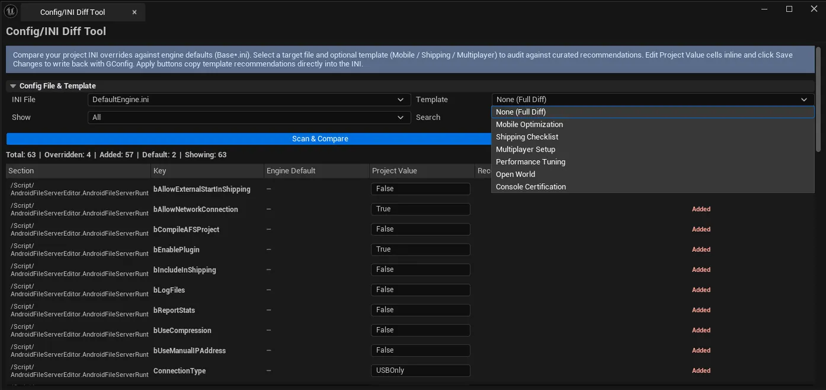Edit the ConnectionType value USBOnly
The width and height of the screenshot is (826, 390).
tap(421, 370)
